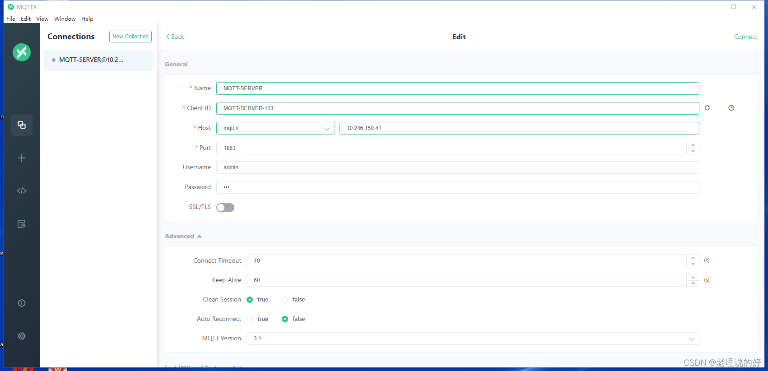Open the Help menu
This screenshot has width=768, height=371.
click(88, 19)
